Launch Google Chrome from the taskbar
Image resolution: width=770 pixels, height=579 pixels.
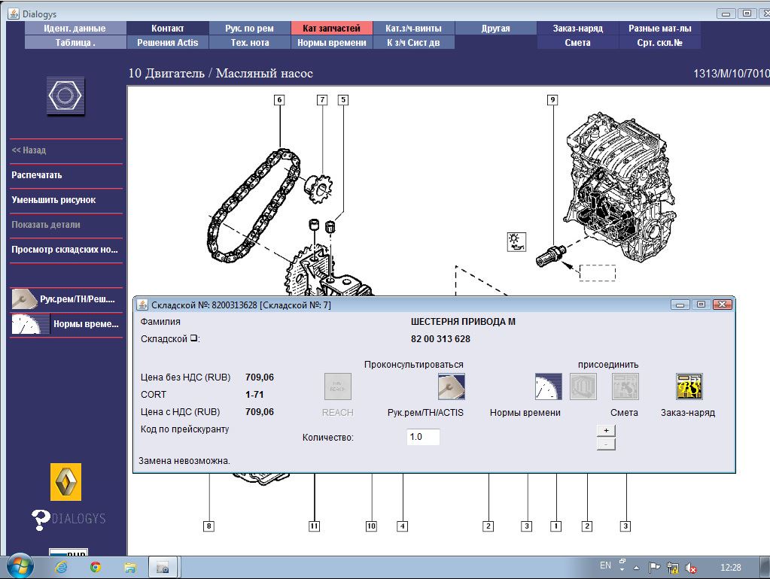point(96,568)
